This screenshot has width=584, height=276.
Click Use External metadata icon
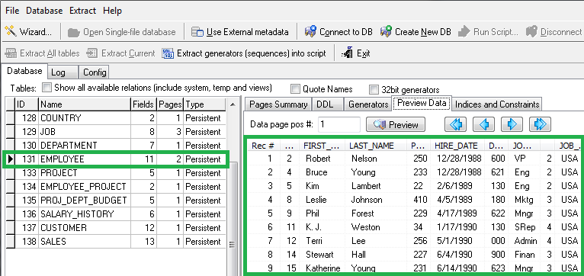point(197,32)
